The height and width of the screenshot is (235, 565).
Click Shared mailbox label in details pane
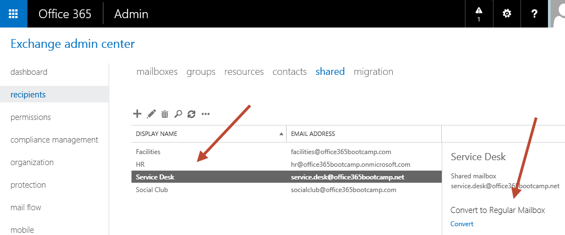coord(474,176)
